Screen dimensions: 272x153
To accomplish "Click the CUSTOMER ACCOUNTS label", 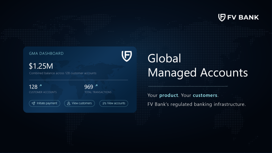I will (43, 92).
